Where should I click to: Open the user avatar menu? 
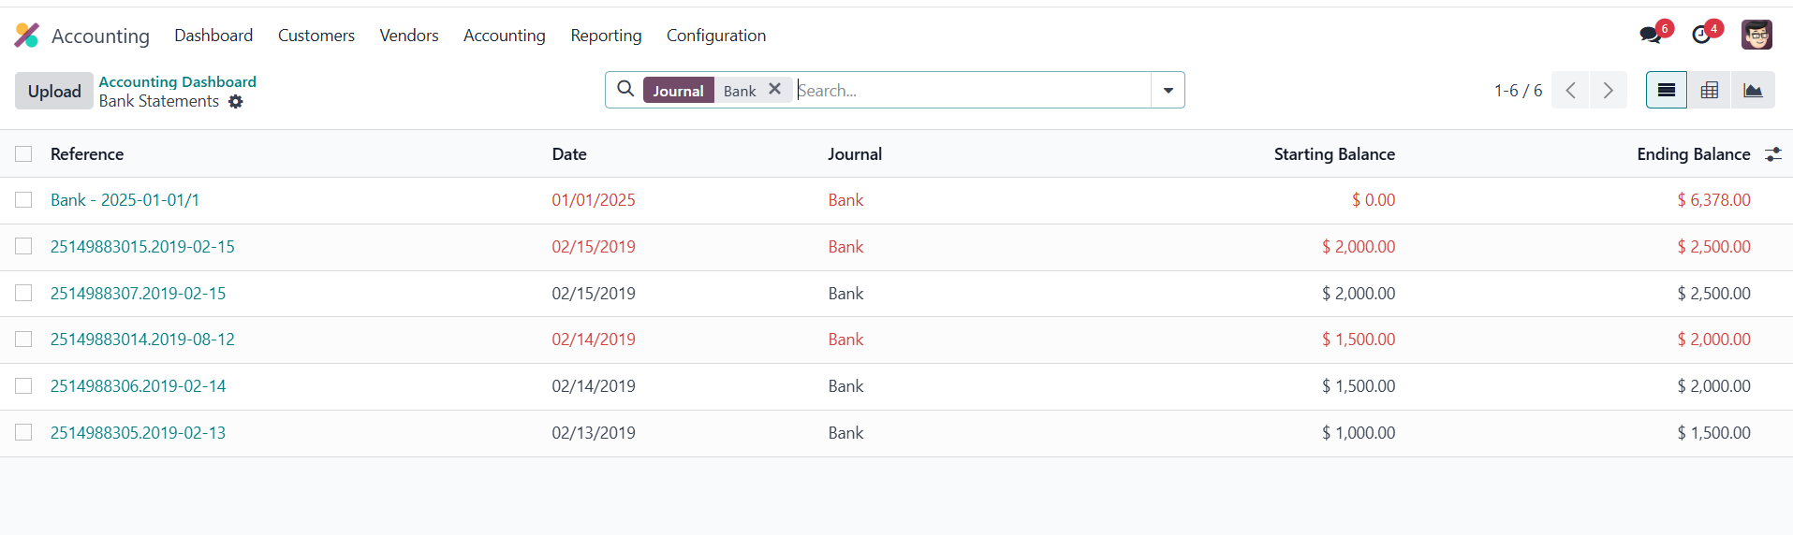(1756, 36)
